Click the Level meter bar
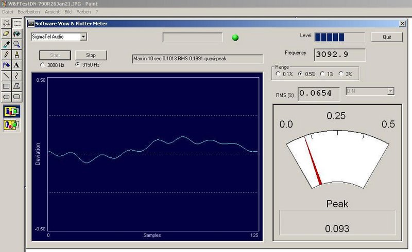This screenshot has width=412, height=252. 340,37
